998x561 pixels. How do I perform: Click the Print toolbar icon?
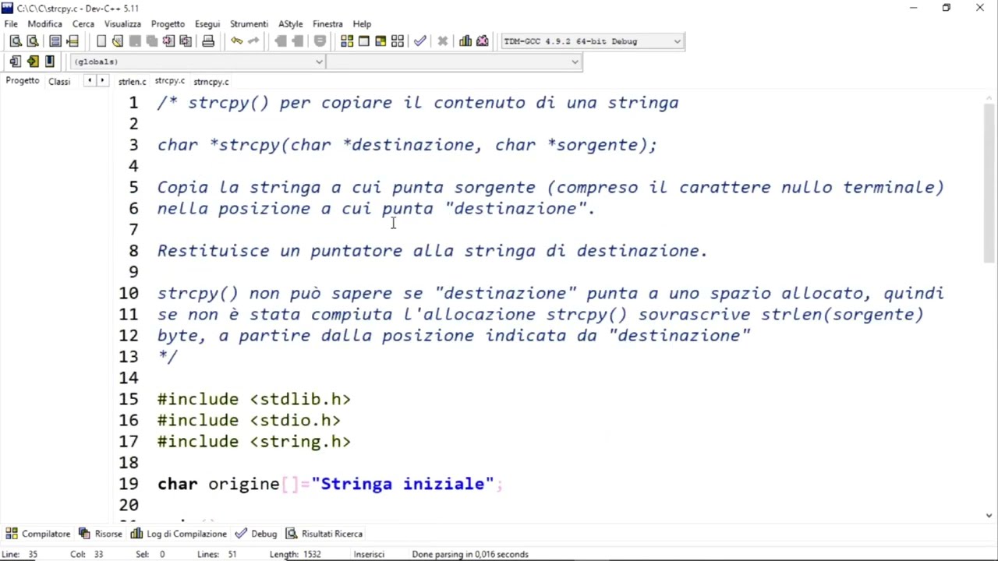point(208,41)
